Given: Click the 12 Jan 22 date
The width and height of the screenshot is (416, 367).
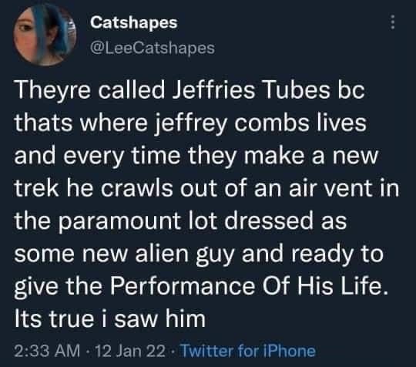Looking at the screenshot, I should (x=129, y=351).
